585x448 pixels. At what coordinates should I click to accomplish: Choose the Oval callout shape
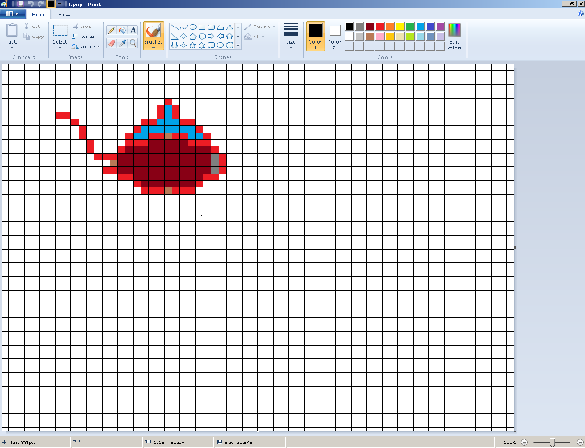[221, 45]
